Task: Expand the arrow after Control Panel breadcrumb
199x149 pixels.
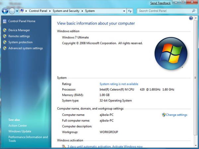Action: 50,11
